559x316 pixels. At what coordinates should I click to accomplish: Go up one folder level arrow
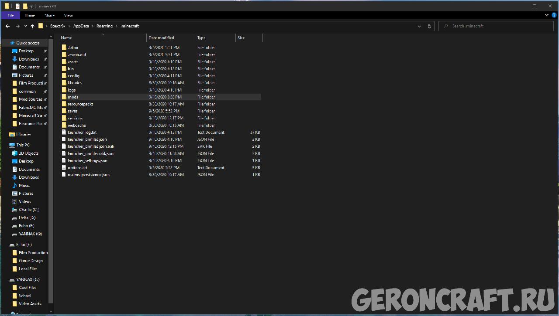pos(32,26)
